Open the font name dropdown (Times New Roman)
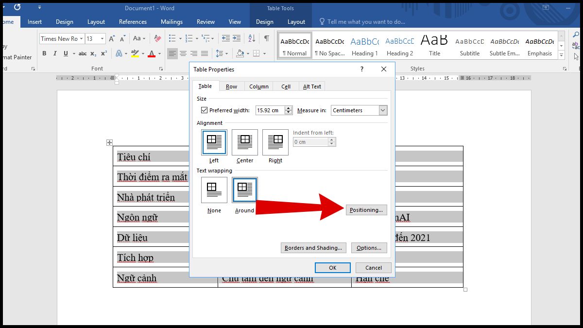The width and height of the screenshot is (583, 328). [81, 38]
